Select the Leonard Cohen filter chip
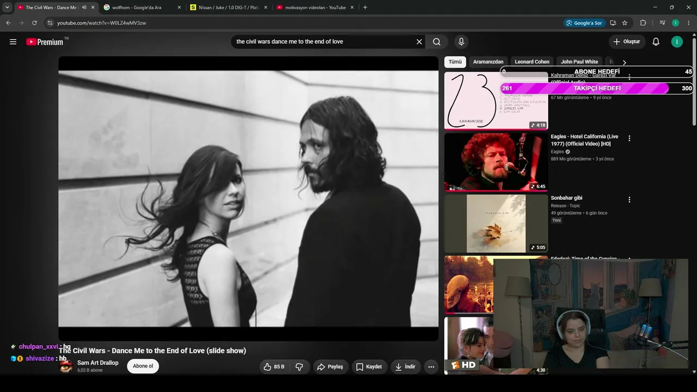Screen dimensions: 697x392 (532, 62)
